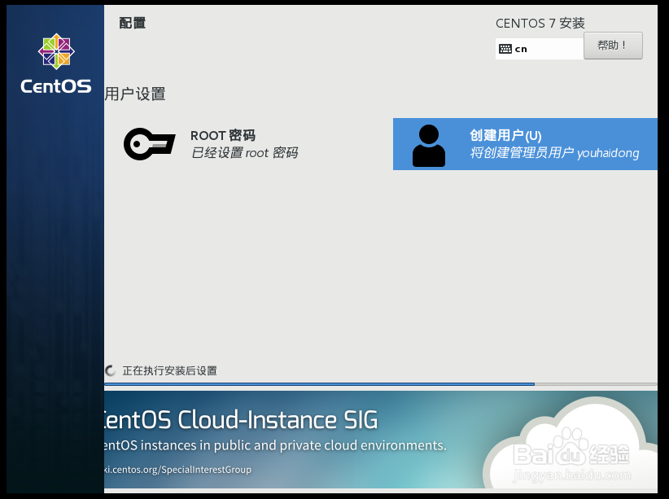Click the create user silhouette icon
Screen dimensions: 669x499
428,146
